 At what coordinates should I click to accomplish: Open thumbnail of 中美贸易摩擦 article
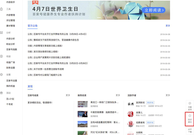pyautogui.click(x=83, y=114)
